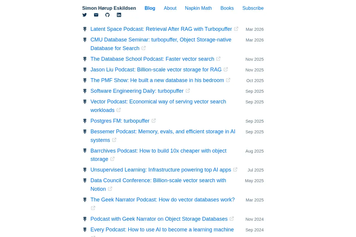356x237 pixels.
Task: Click external-link icon after Vector Podcast title
Action: click(119, 110)
